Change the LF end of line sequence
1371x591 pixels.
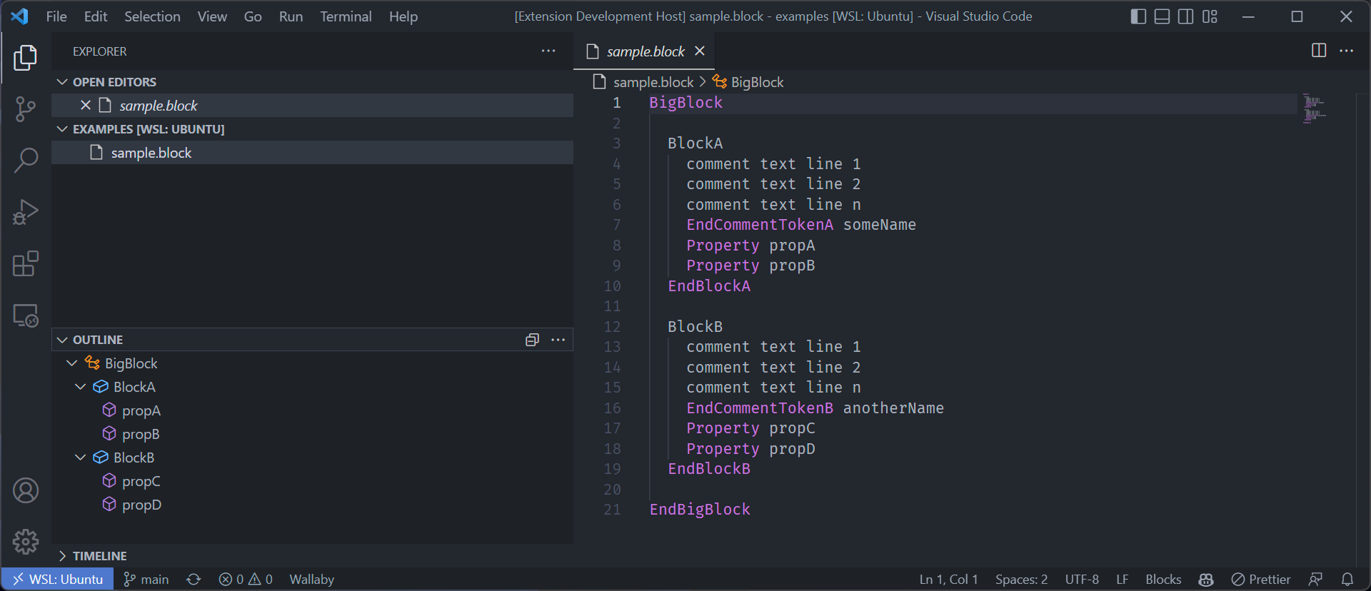tap(1123, 580)
